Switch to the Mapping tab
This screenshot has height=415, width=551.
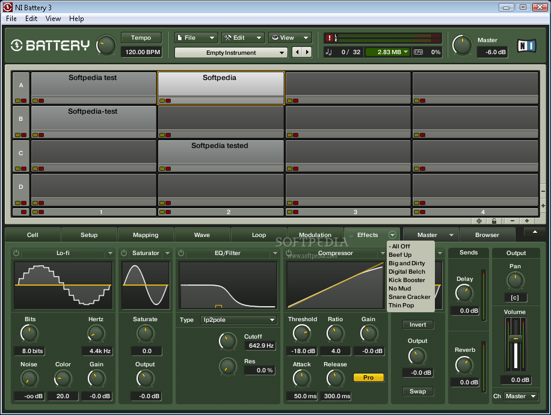[x=146, y=235]
